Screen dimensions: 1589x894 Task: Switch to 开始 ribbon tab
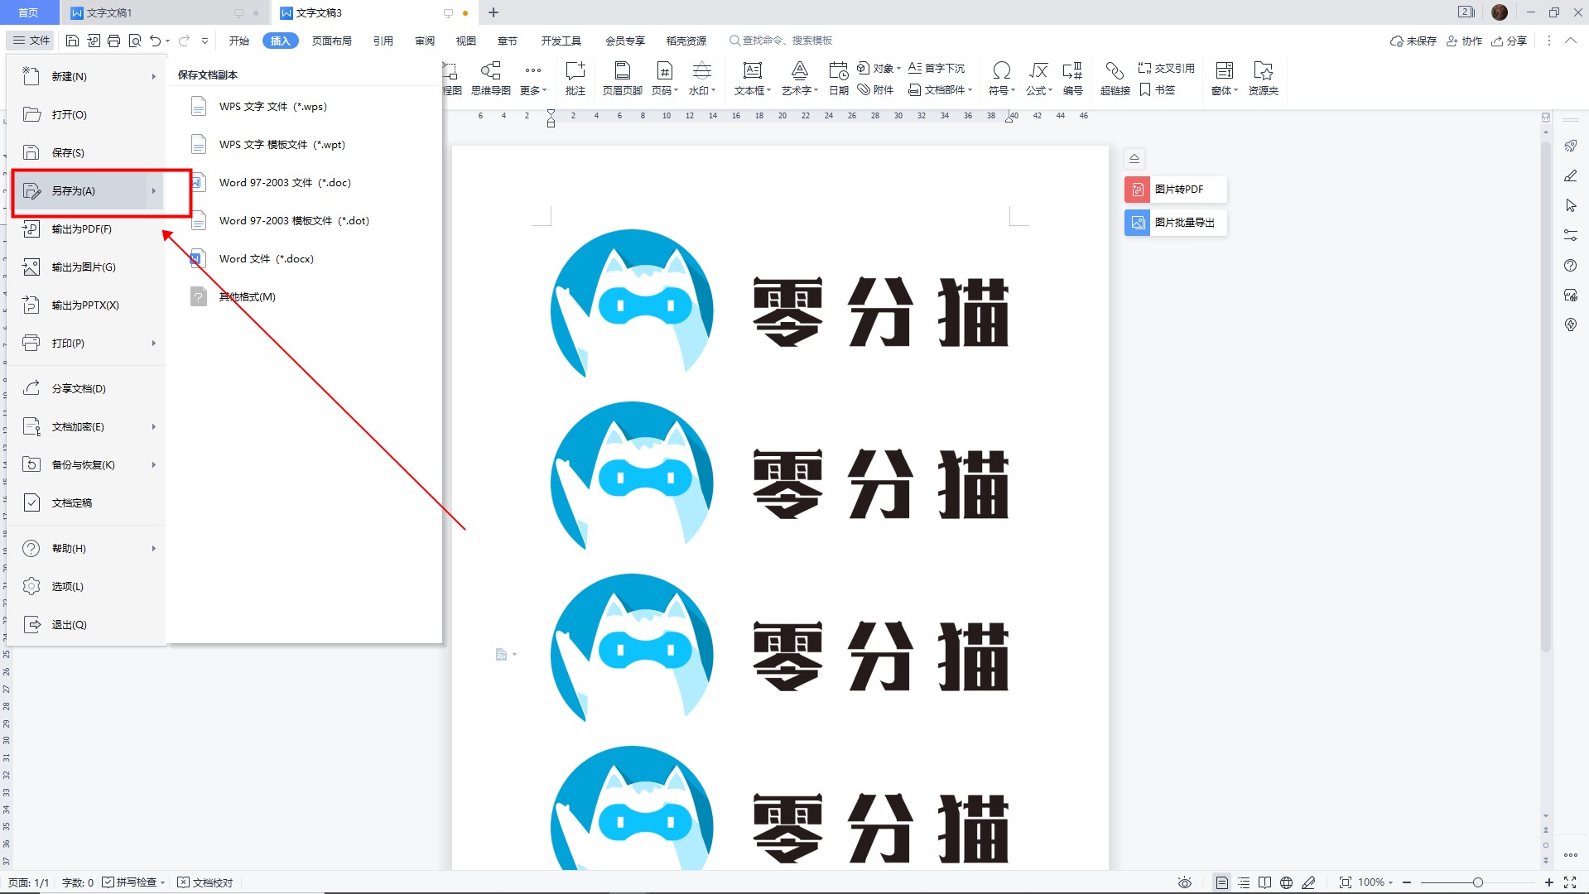pos(239,41)
